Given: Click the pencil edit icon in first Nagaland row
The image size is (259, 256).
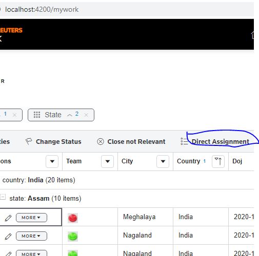Looking at the screenshot, I should [x=8, y=236].
